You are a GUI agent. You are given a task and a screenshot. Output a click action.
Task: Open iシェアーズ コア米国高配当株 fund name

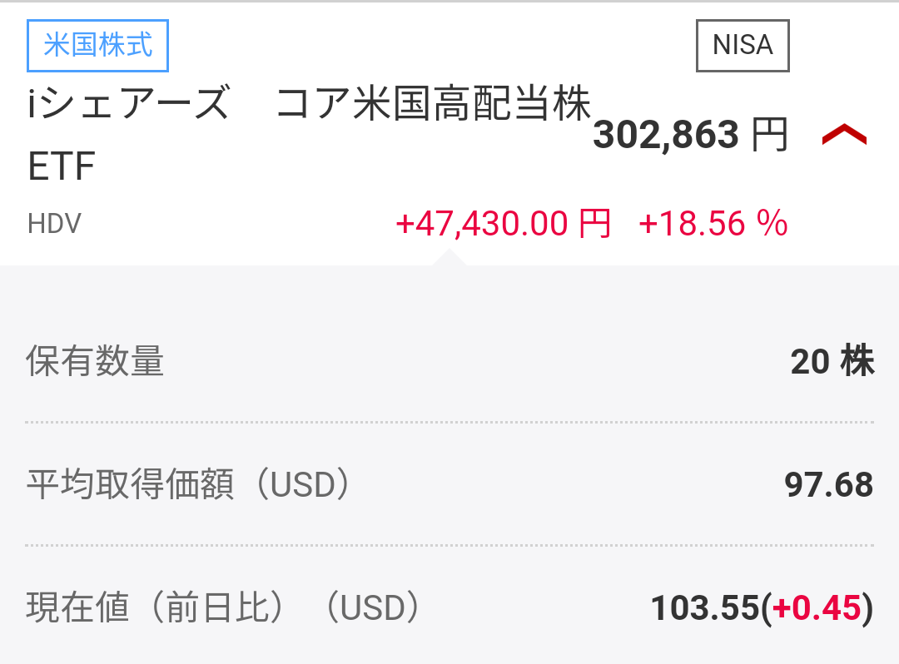click(x=308, y=106)
